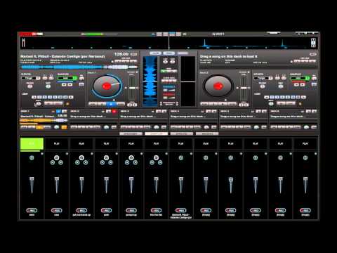Click PLAY on the seventh sampler slot
337x253 pixels.
point(181,143)
